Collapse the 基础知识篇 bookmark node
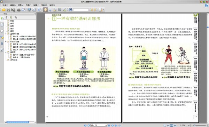209x127 pixels. pyautogui.click(x=6, y=34)
